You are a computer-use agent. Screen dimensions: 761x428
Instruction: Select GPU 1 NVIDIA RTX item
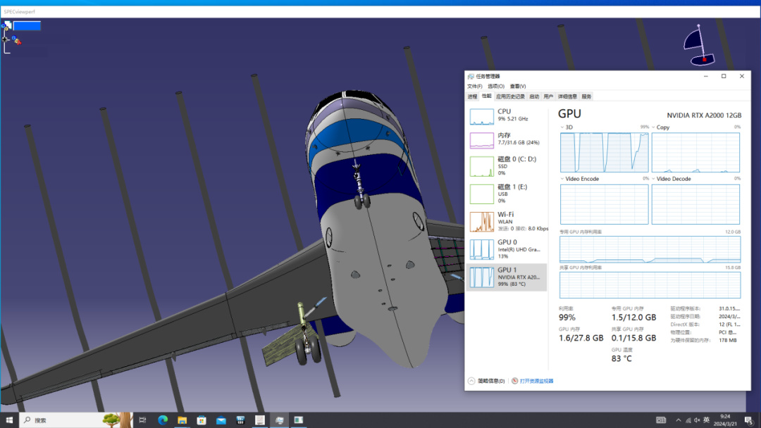pyautogui.click(x=507, y=277)
